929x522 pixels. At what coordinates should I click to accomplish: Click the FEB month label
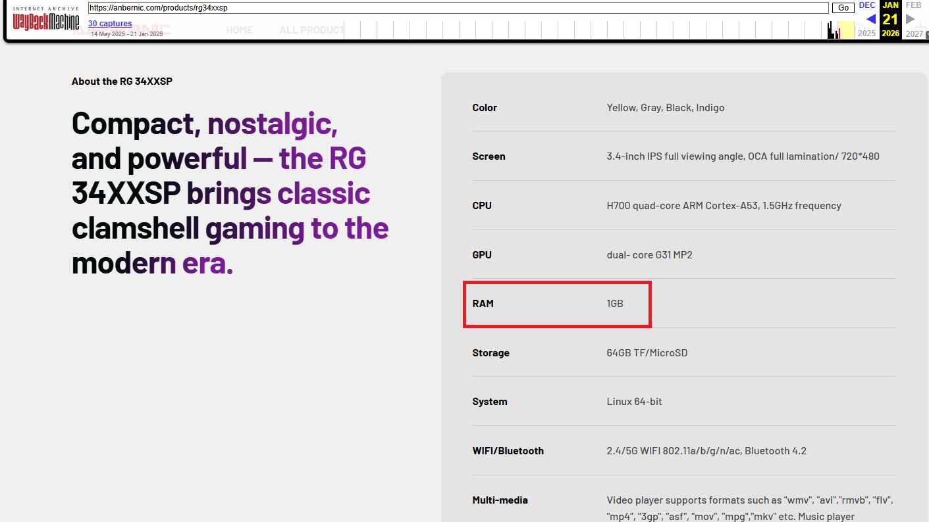[x=914, y=5]
